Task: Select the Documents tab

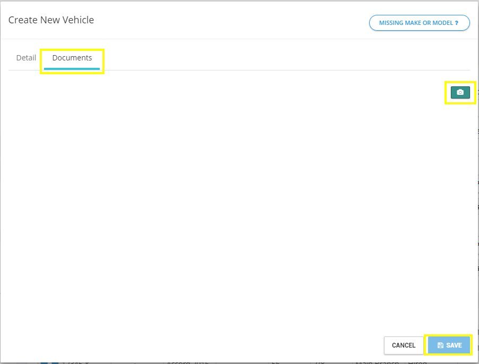Action: pos(72,58)
